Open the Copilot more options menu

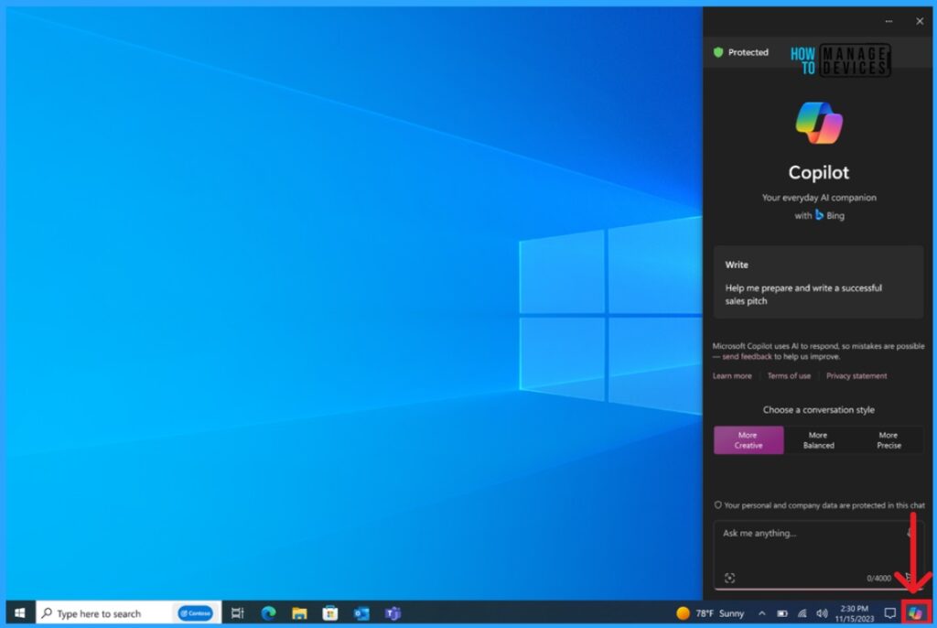pyautogui.click(x=889, y=21)
